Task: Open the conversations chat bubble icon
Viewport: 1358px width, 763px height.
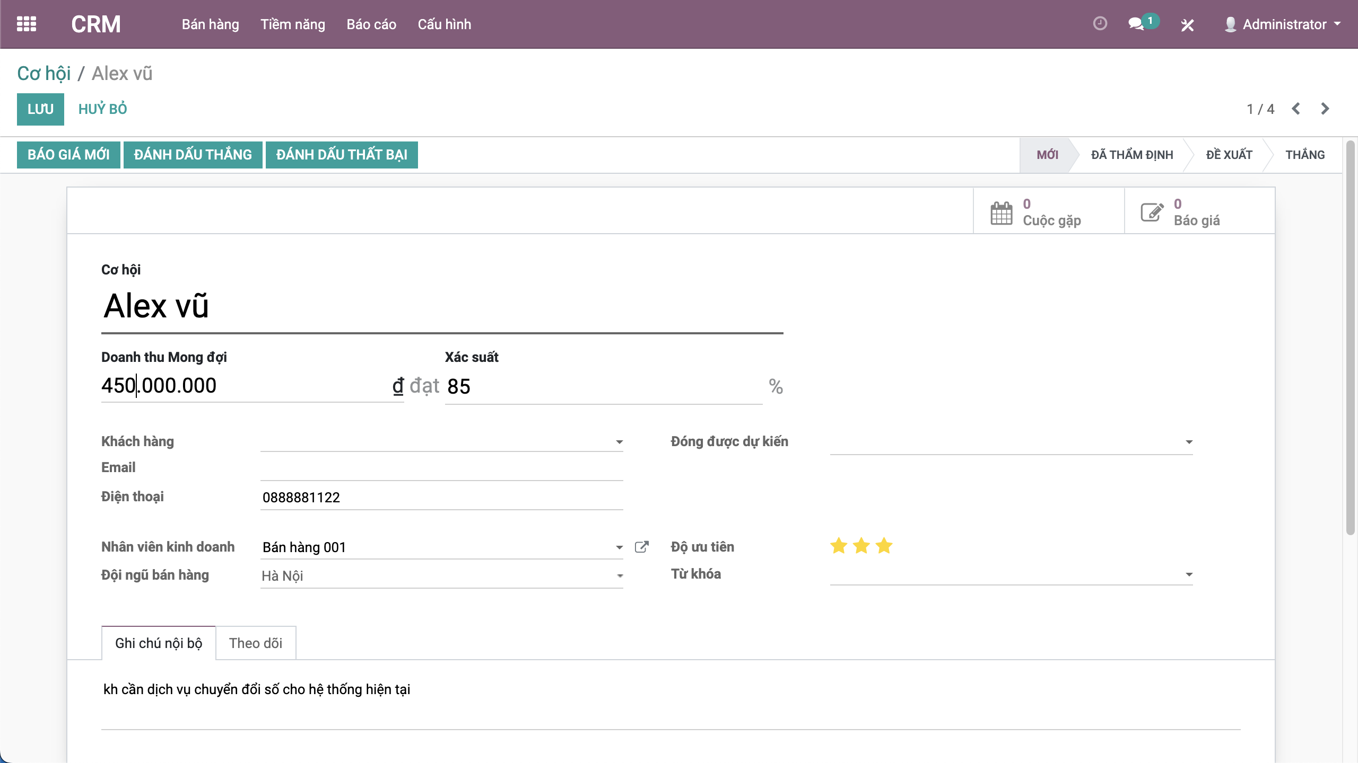Action: pos(1136,24)
